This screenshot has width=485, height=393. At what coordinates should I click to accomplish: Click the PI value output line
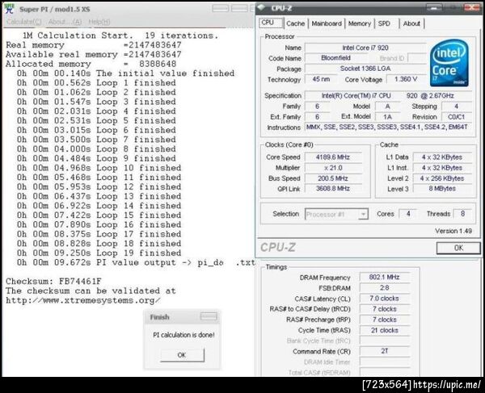coord(136,263)
